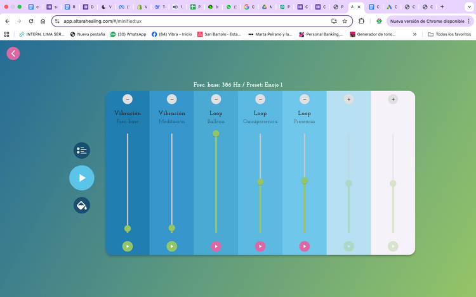Screen dimensions: 476x297
Task: Add a channel in the seventh column
Action: (x=393, y=99)
